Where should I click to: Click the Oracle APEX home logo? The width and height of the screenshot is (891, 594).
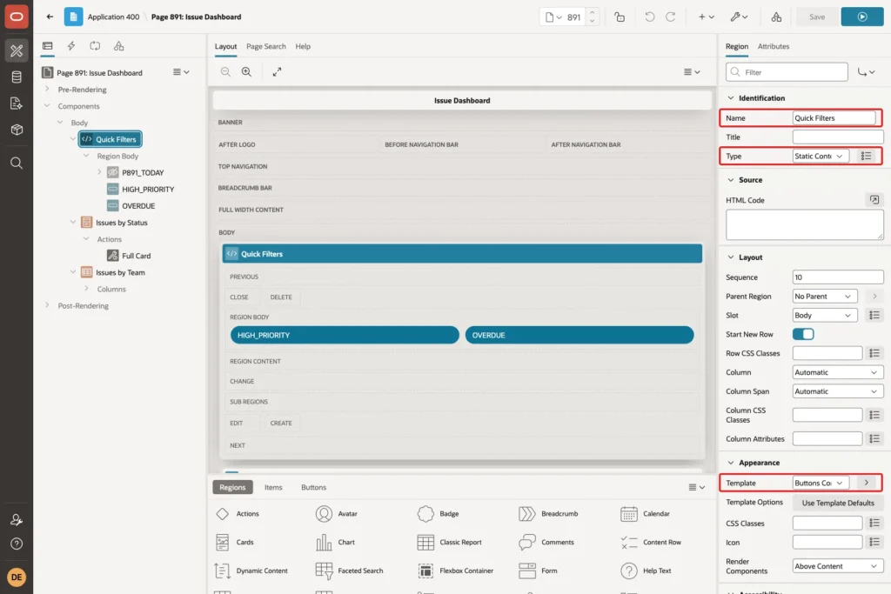[x=17, y=17]
